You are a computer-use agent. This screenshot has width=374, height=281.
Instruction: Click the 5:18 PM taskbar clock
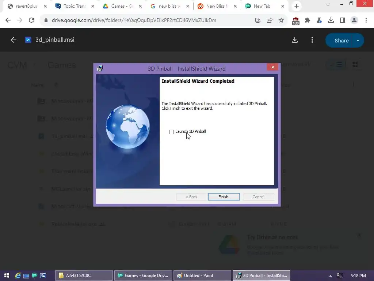[x=358, y=276]
